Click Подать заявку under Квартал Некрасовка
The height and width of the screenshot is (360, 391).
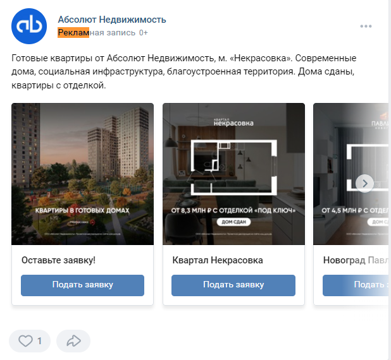pos(233,285)
